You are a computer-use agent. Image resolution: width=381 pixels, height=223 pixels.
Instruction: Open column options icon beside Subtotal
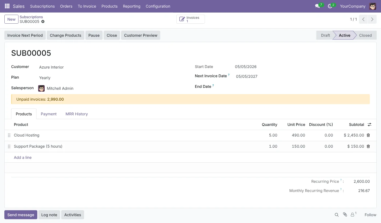pos(369,125)
